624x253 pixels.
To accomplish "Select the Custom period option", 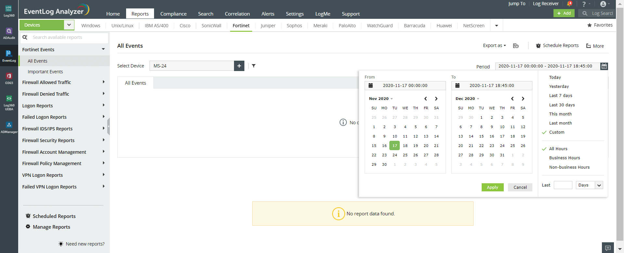I will click(557, 132).
